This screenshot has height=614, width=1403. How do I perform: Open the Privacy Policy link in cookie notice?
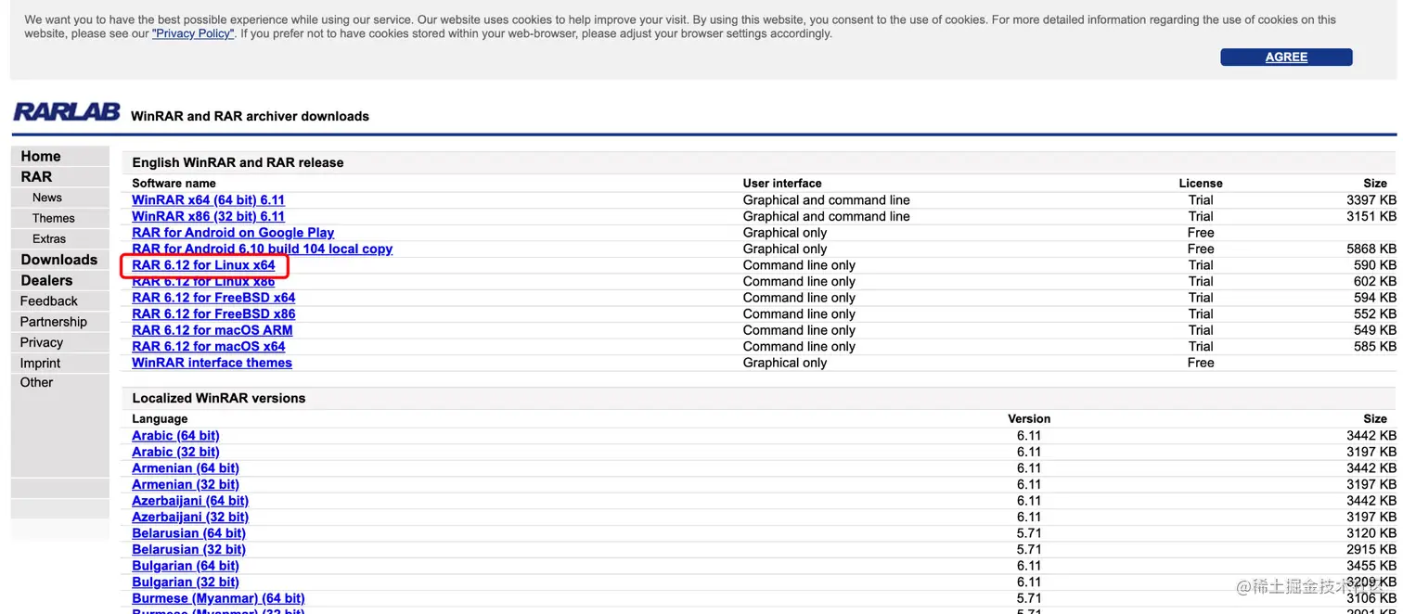pyautogui.click(x=193, y=33)
